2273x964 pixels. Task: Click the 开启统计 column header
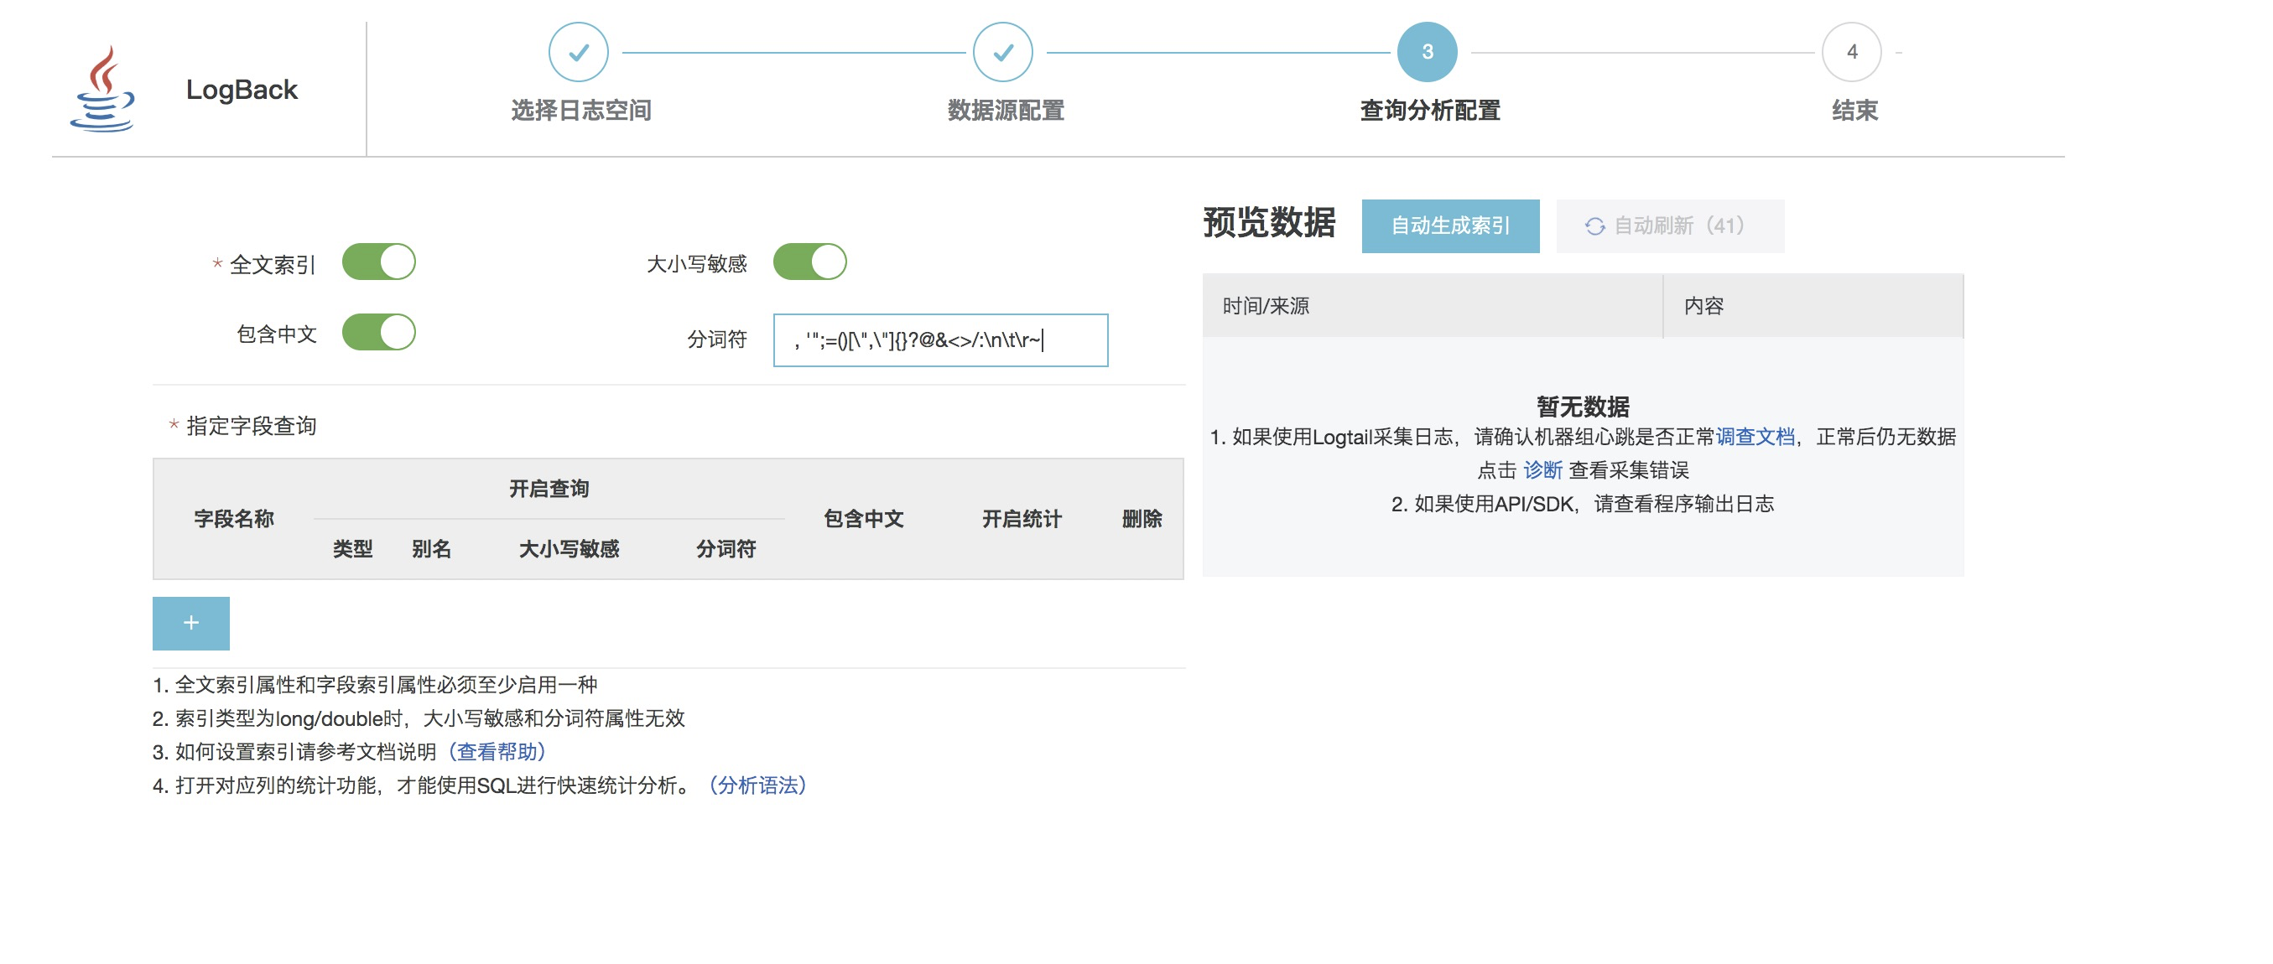coord(1021,519)
